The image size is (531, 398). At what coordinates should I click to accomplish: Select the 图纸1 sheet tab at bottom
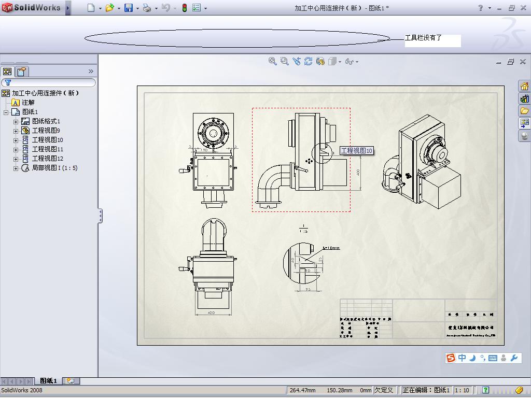(48, 381)
